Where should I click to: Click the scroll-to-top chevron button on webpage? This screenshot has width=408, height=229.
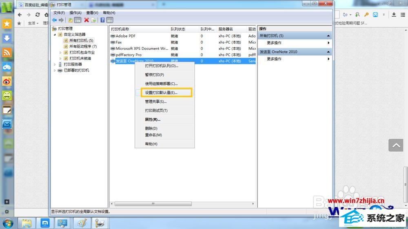[x=396, y=145]
